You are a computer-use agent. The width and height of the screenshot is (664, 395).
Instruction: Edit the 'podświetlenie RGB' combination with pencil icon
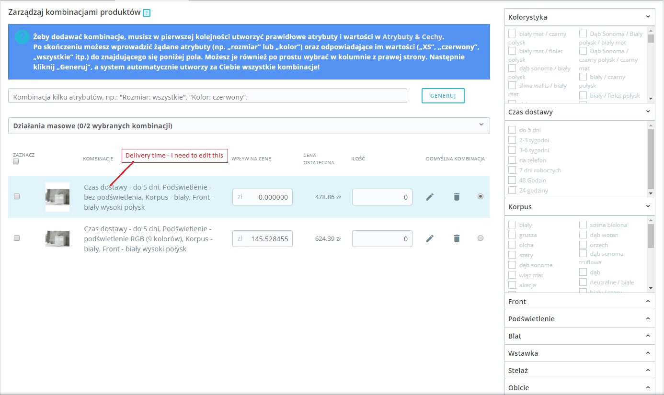pos(430,238)
